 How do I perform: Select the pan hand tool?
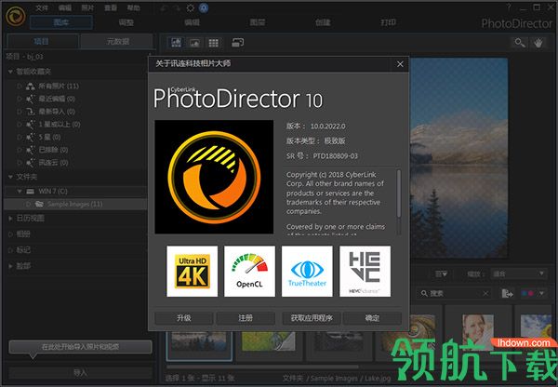(x=538, y=43)
